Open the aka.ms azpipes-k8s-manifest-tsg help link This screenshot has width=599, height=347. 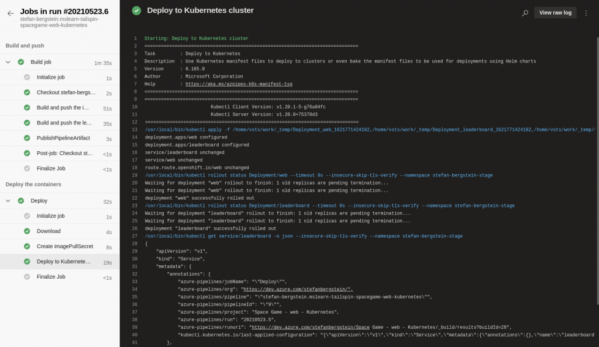[x=239, y=84]
